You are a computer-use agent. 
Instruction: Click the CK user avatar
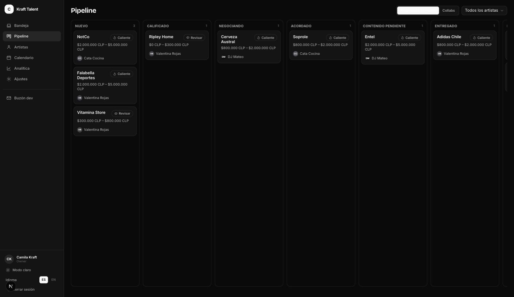pos(9,259)
